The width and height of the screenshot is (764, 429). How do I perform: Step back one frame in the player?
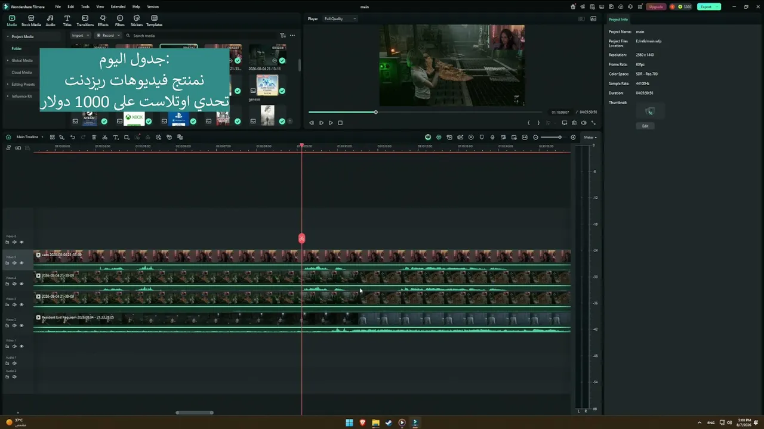pos(311,123)
